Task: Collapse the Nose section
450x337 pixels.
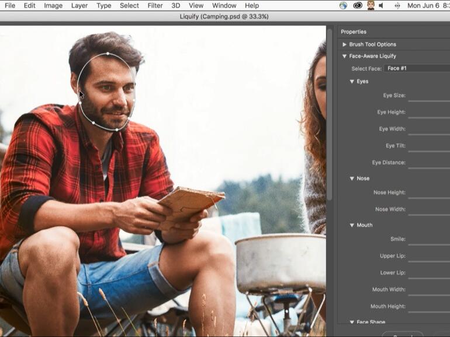Action: click(x=352, y=178)
